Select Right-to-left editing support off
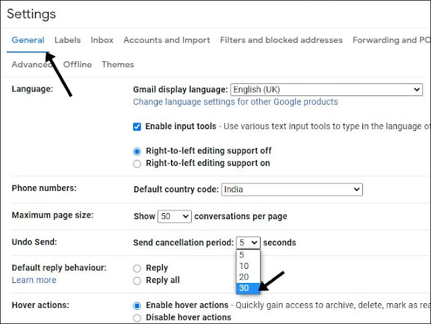The image size is (431, 324). coord(137,151)
